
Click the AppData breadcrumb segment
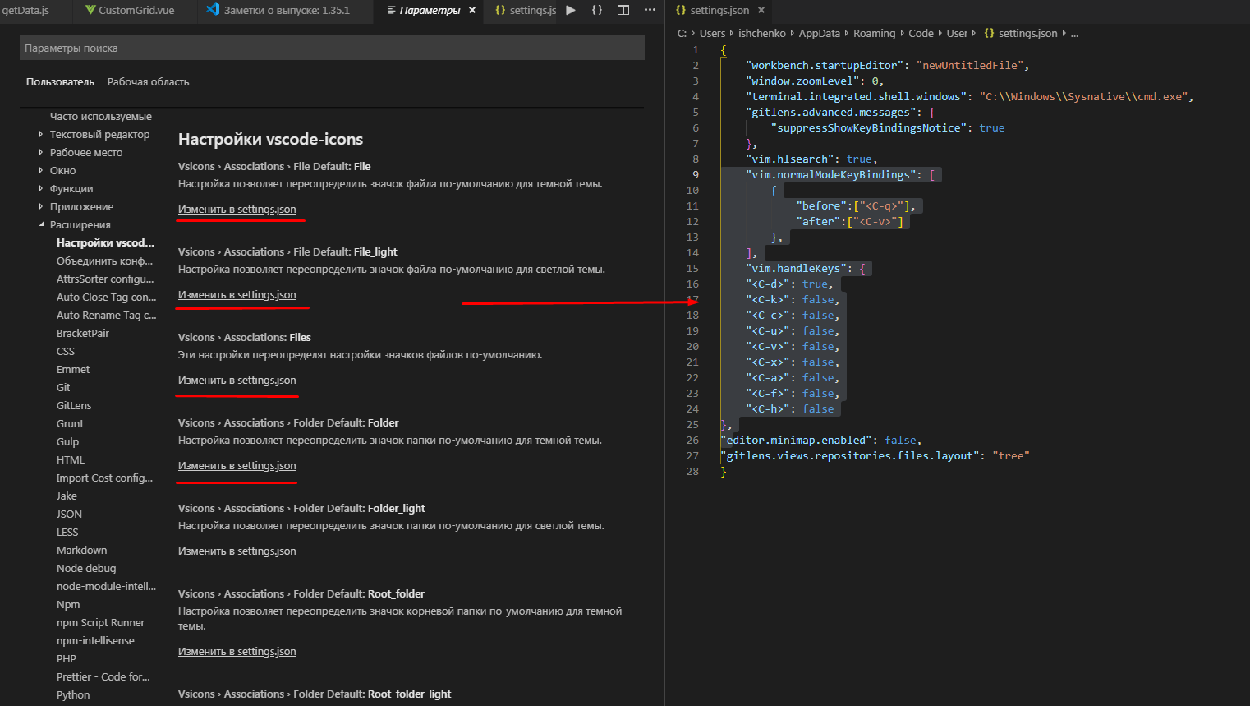point(819,33)
